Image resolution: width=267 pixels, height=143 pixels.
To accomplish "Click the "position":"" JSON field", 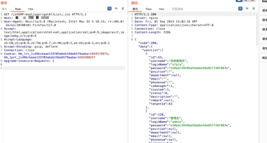I will (x=161, y=72).
